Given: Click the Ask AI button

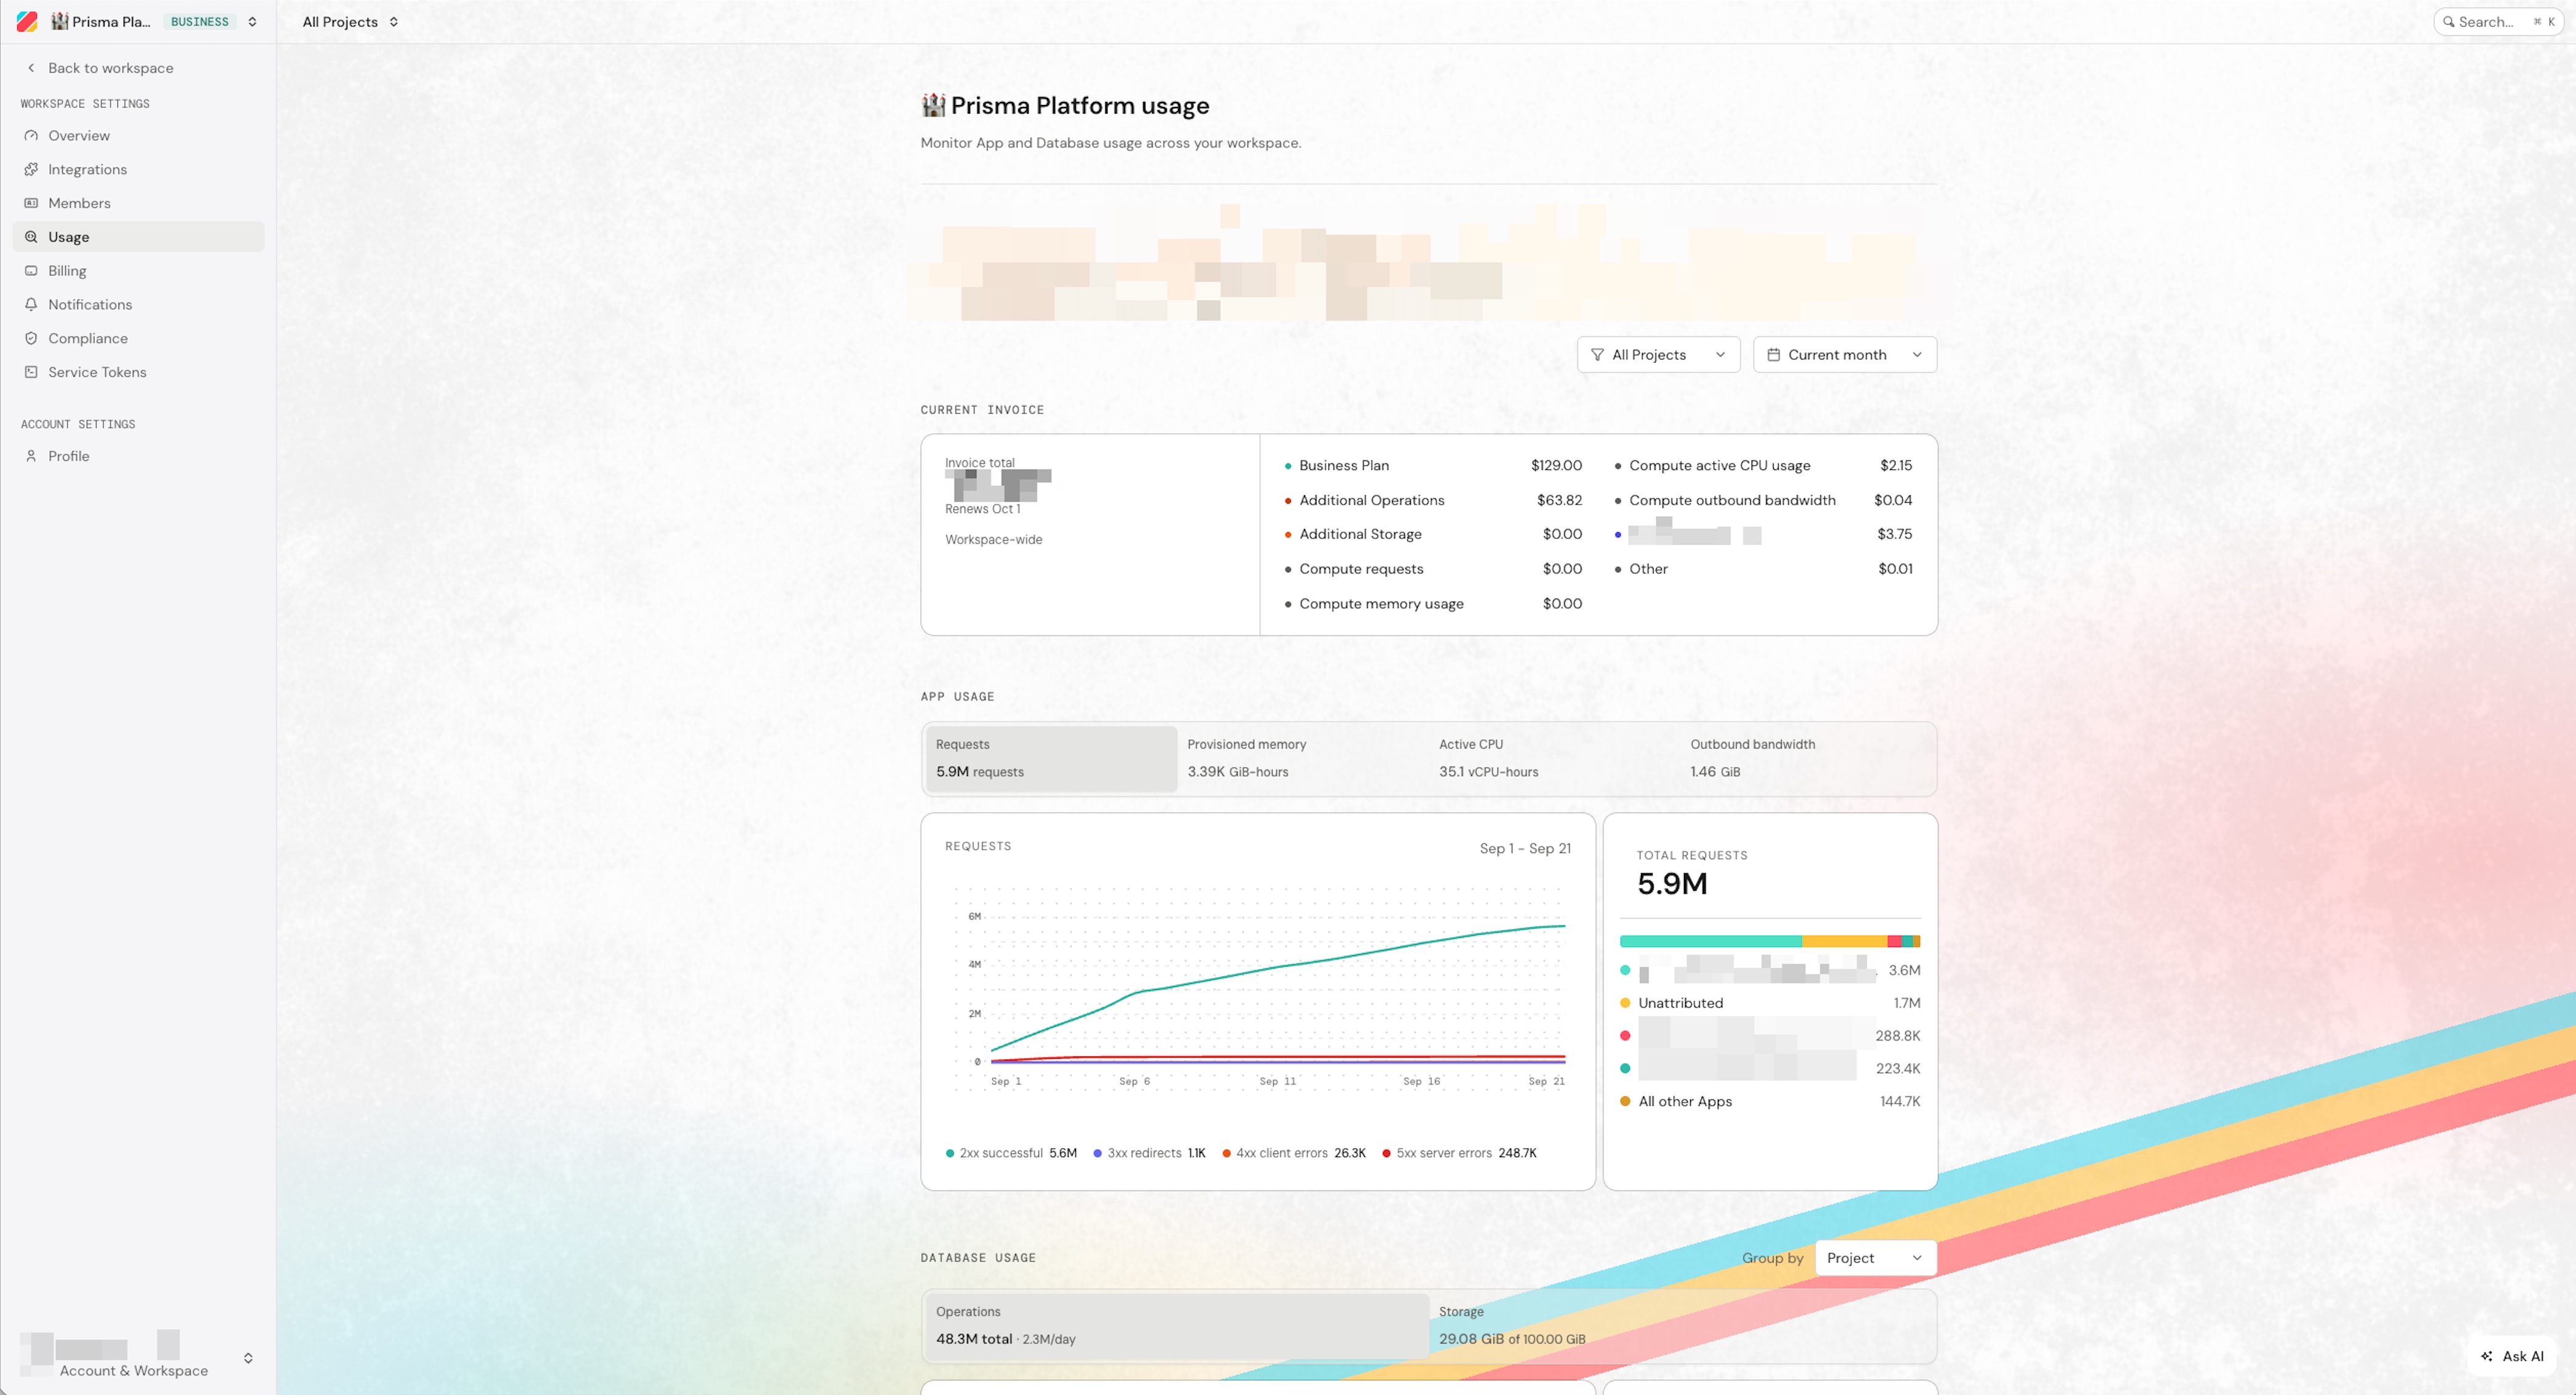Looking at the screenshot, I should coord(2512,1356).
